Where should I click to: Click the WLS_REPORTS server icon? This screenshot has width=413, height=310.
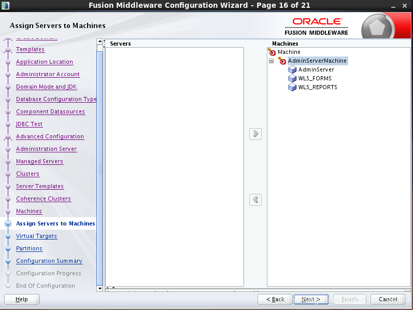[292, 87]
